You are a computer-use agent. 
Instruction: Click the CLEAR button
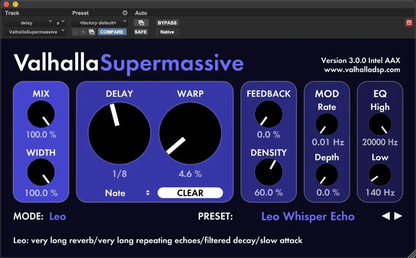pyautogui.click(x=190, y=193)
